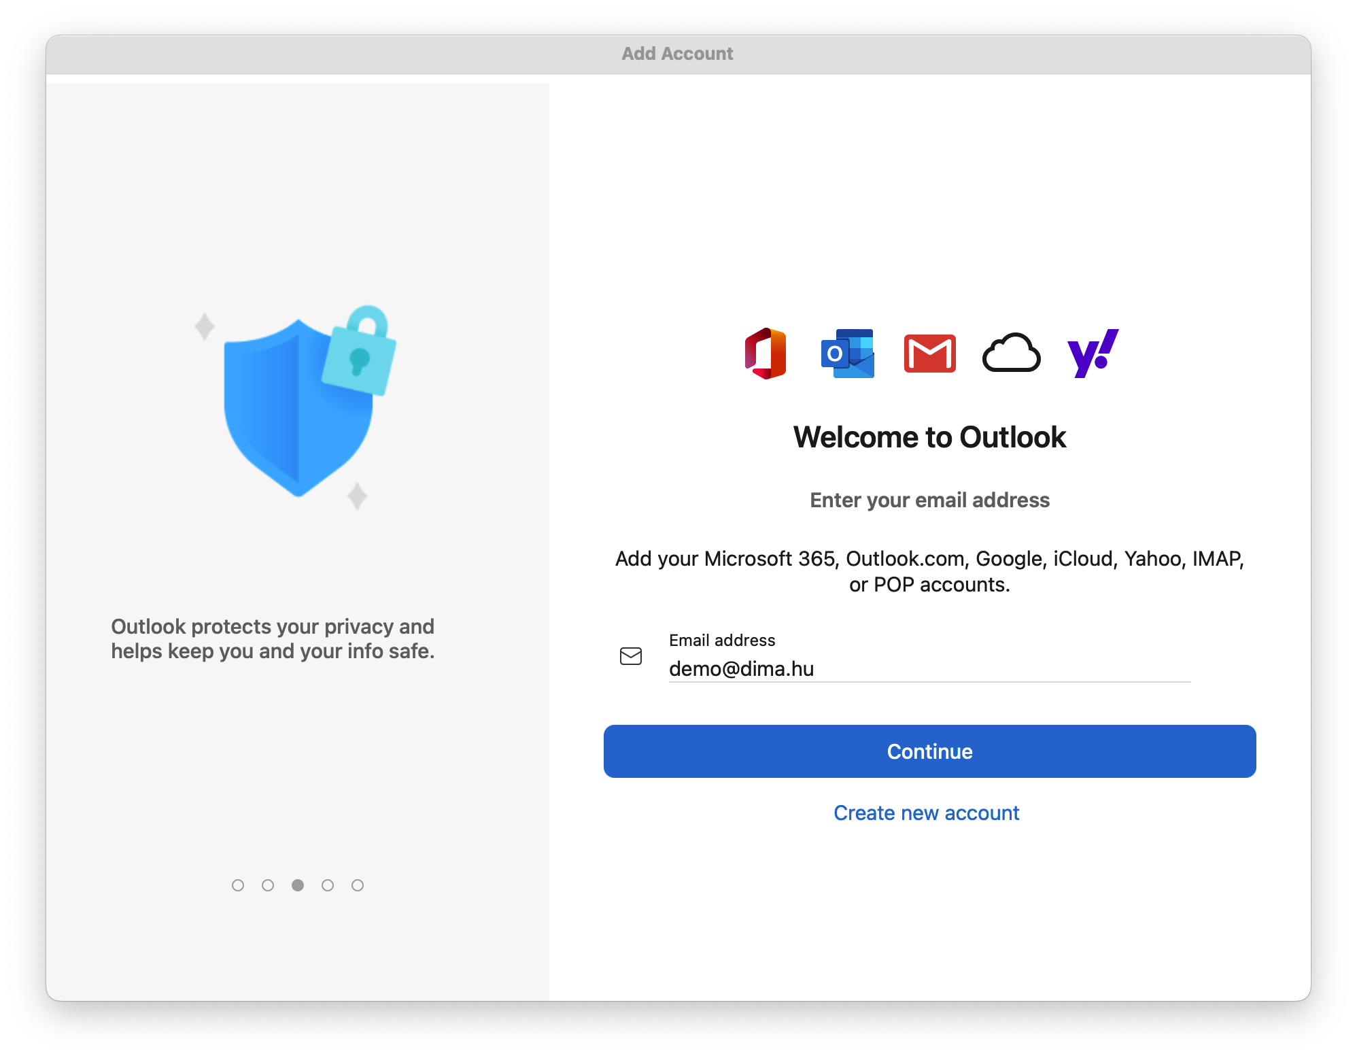The height and width of the screenshot is (1058, 1357).
Task: Select the fifth carousel page dot
Action: point(358,885)
